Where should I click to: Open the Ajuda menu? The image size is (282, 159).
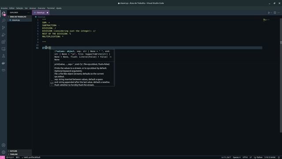pos(59,8)
